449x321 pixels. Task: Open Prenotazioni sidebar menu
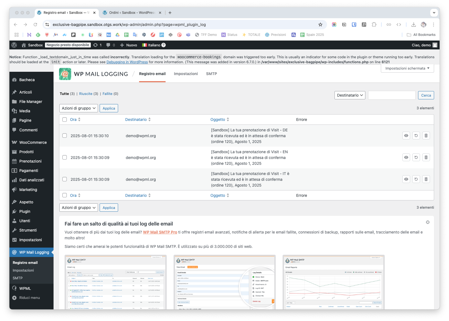point(31,161)
